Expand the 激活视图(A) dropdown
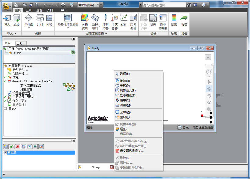 (x=98, y=5)
